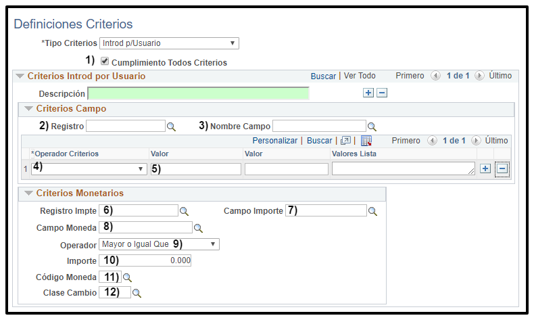
Task: Delete the criteria grid row with minus button
Action: tap(502, 168)
